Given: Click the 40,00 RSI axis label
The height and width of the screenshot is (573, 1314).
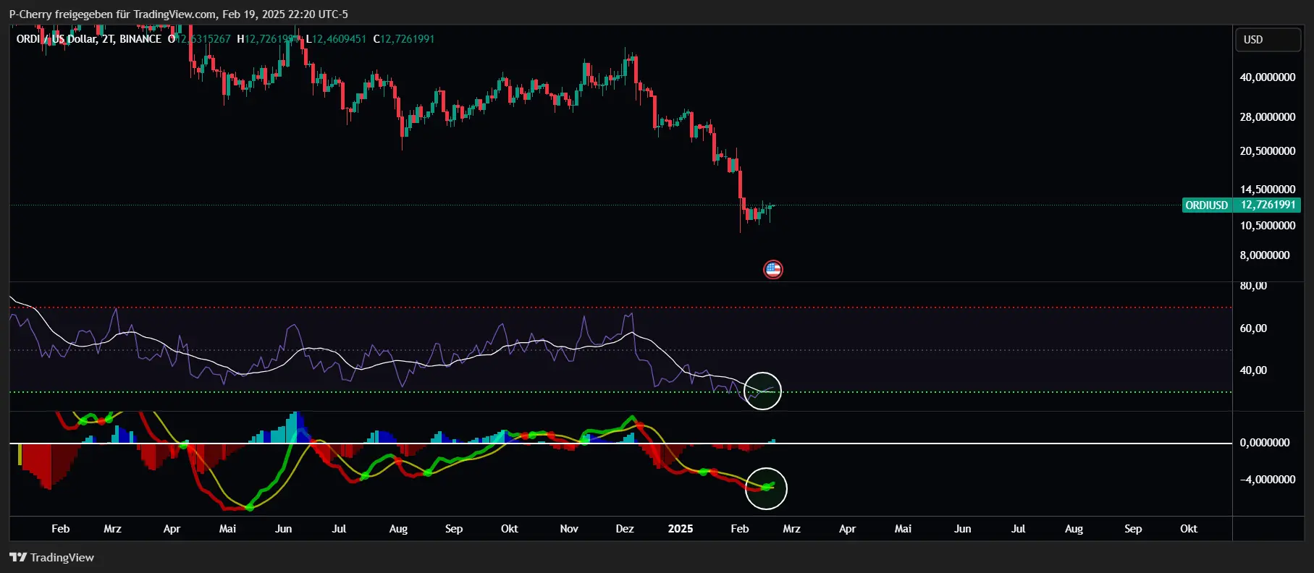Looking at the screenshot, I should click(1253, 370).
